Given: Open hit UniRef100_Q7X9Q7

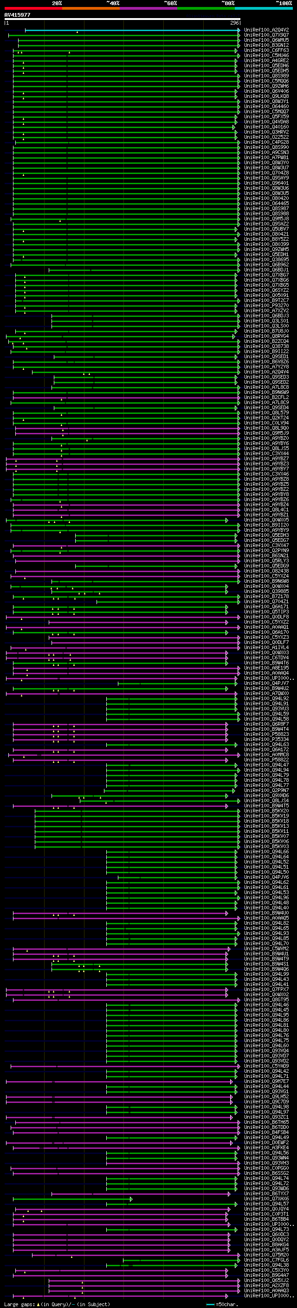Looking at the screenshot, I should point(266,35).
